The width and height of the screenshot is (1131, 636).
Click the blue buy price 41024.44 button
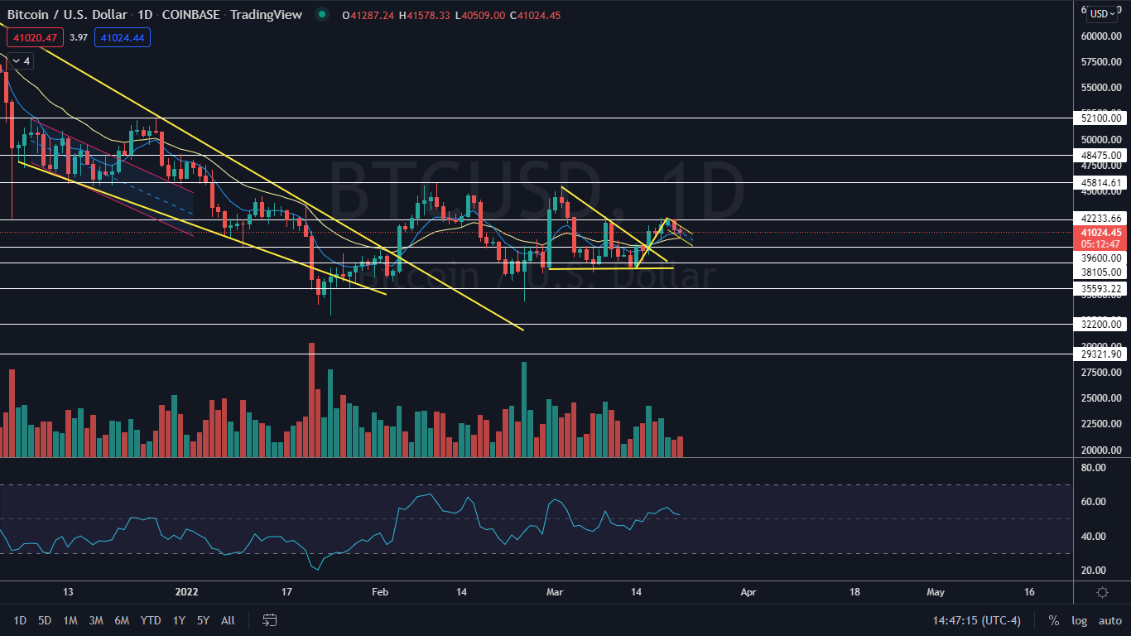tap(123, 37)
